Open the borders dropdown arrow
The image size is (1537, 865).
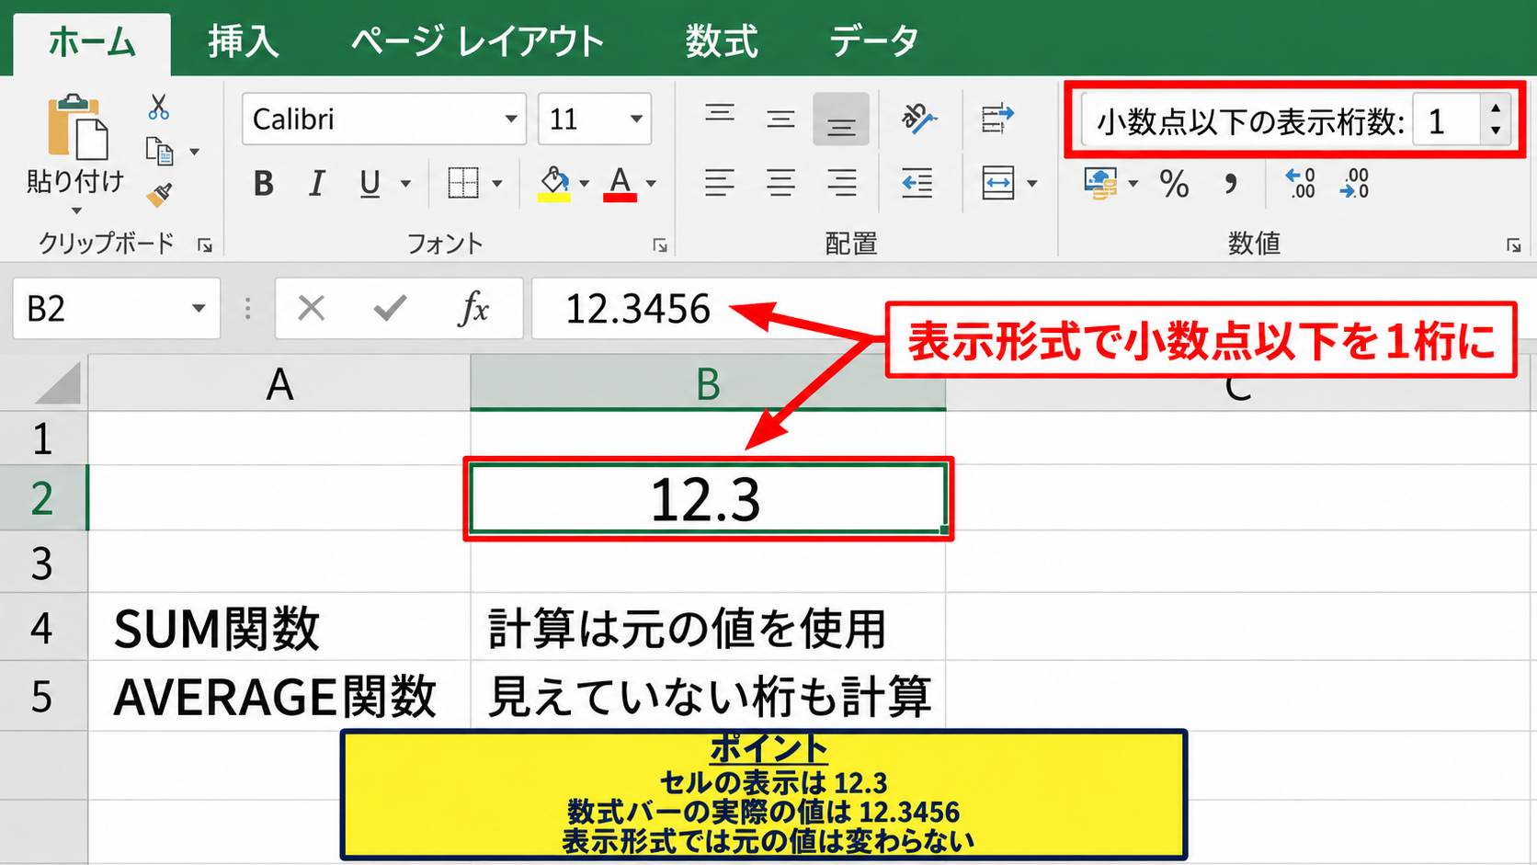pos(497,184)
